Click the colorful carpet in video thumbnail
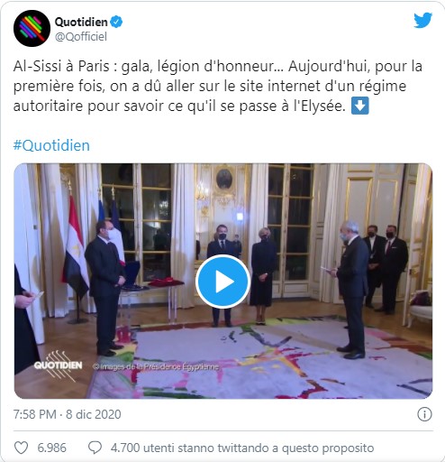Screen dimensions: 445x462 pos(261,359)
